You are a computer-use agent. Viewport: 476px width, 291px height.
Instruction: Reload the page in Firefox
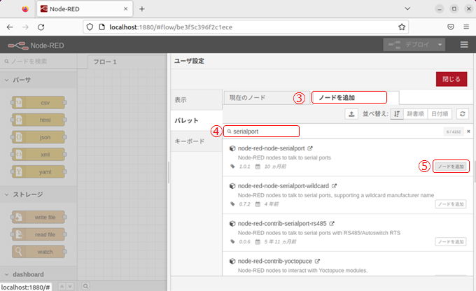click(41, 27)
